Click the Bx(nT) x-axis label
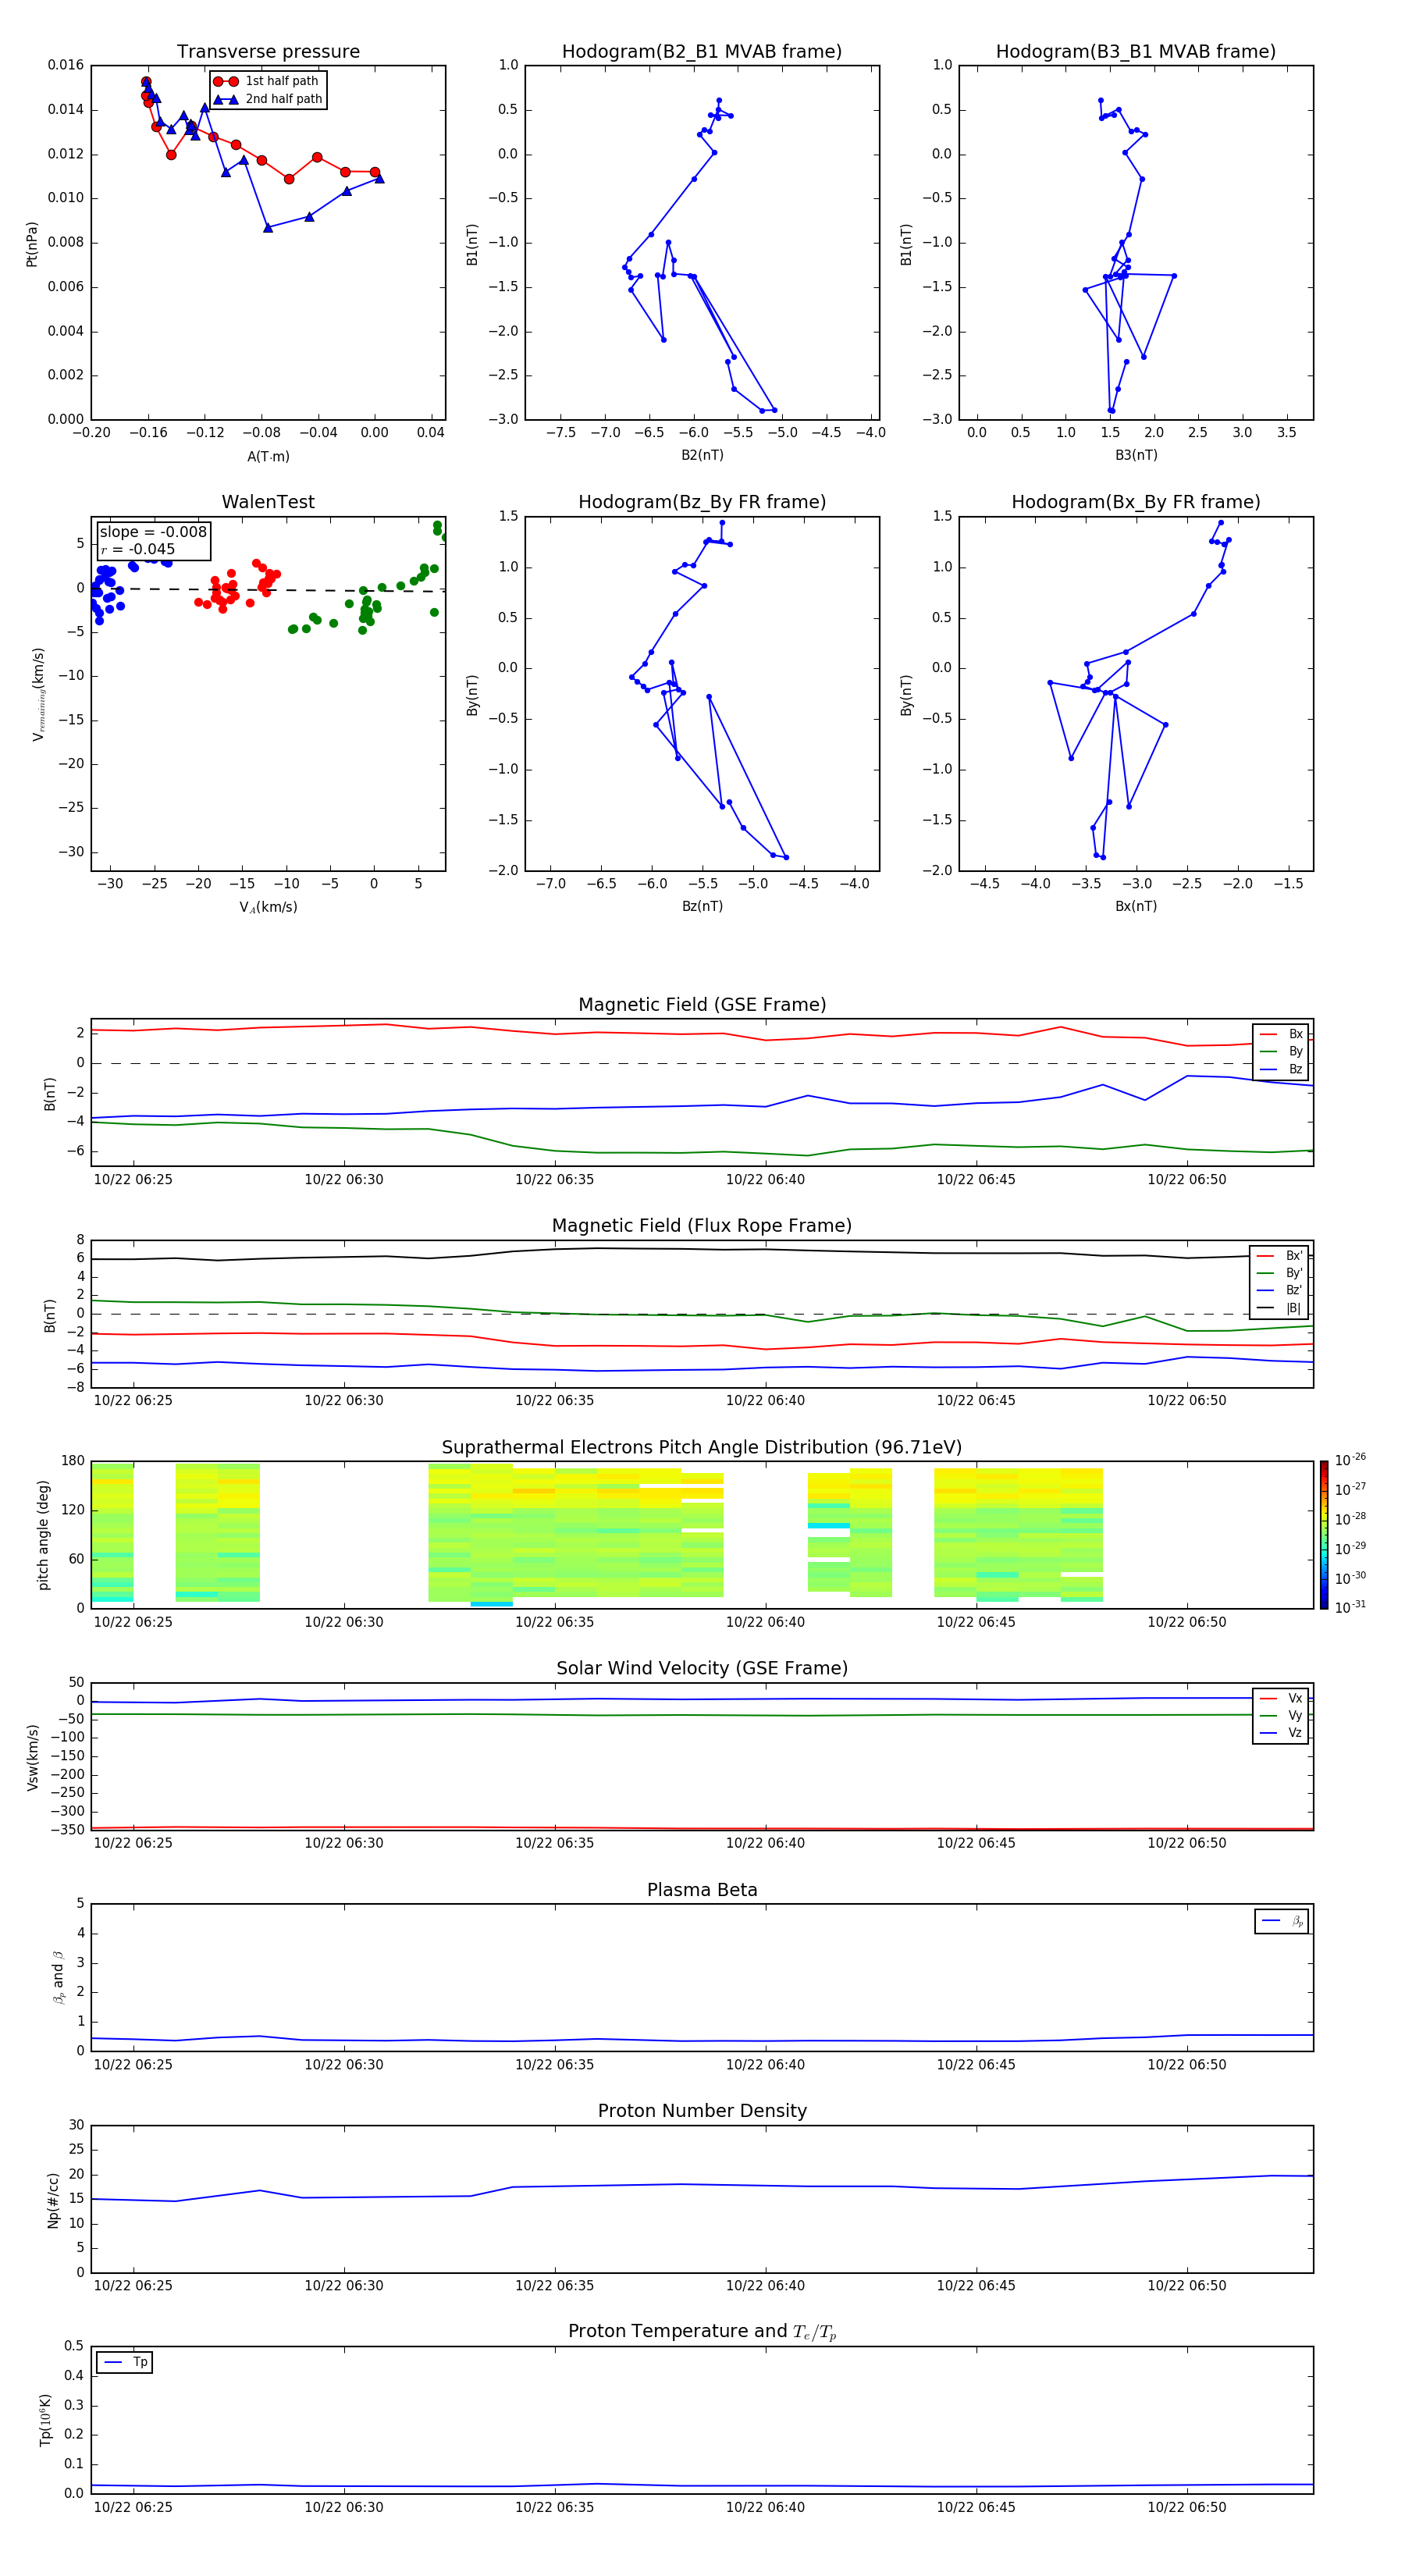Screen dimensions: 1405x2576 coord(1136,906)
